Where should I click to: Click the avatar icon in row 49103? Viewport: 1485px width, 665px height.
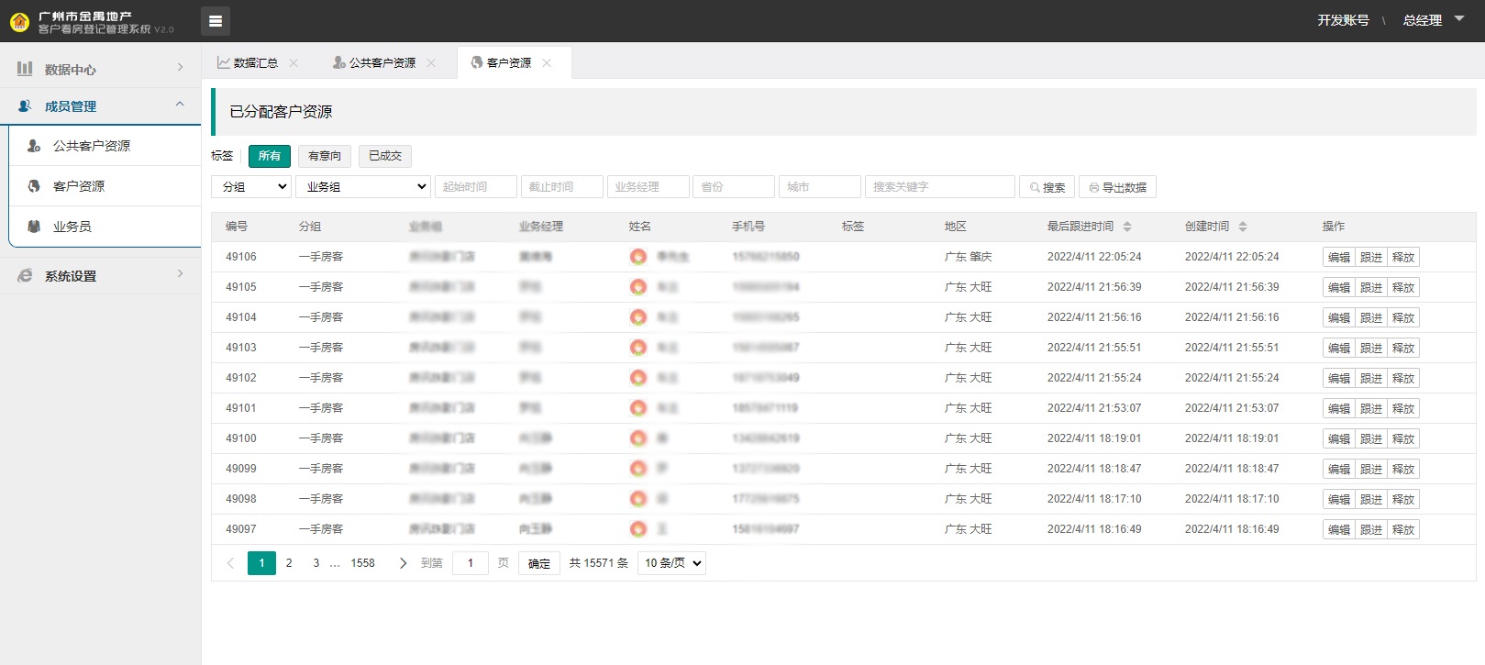pos(638,348)
